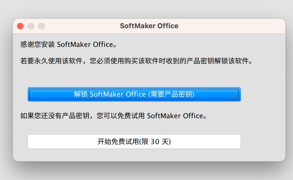
Task: Choose unlocking with a purchased product key
Action: [x=134, y=94]
